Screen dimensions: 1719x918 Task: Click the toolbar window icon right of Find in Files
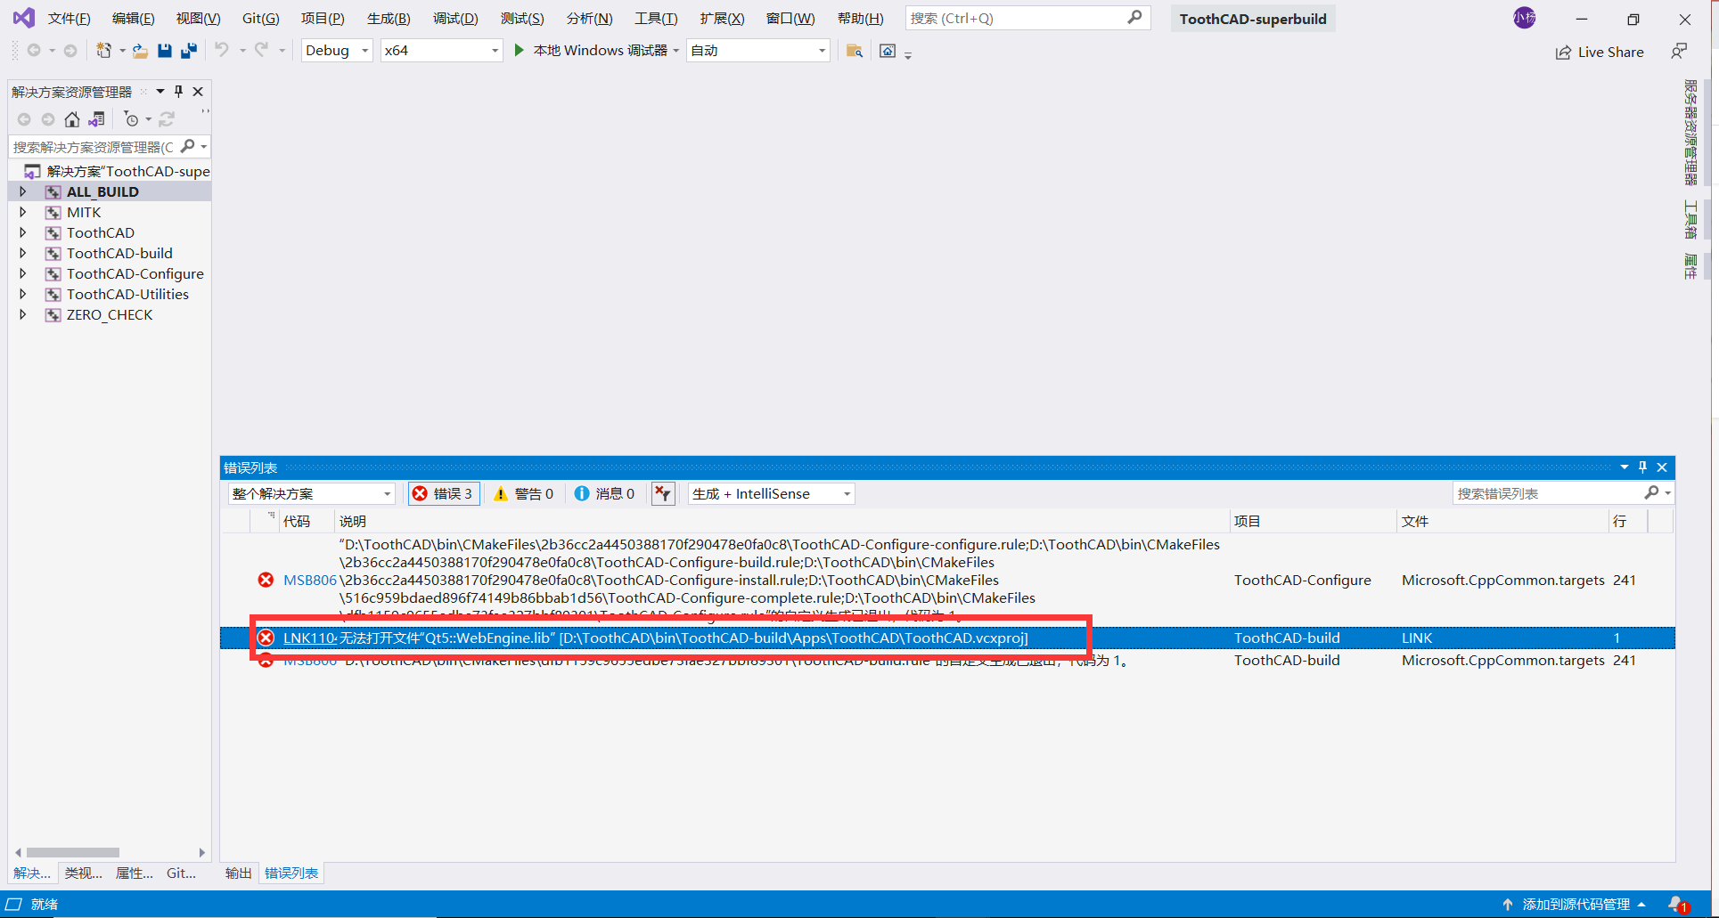pyautogui.click(x=888, y=51)
